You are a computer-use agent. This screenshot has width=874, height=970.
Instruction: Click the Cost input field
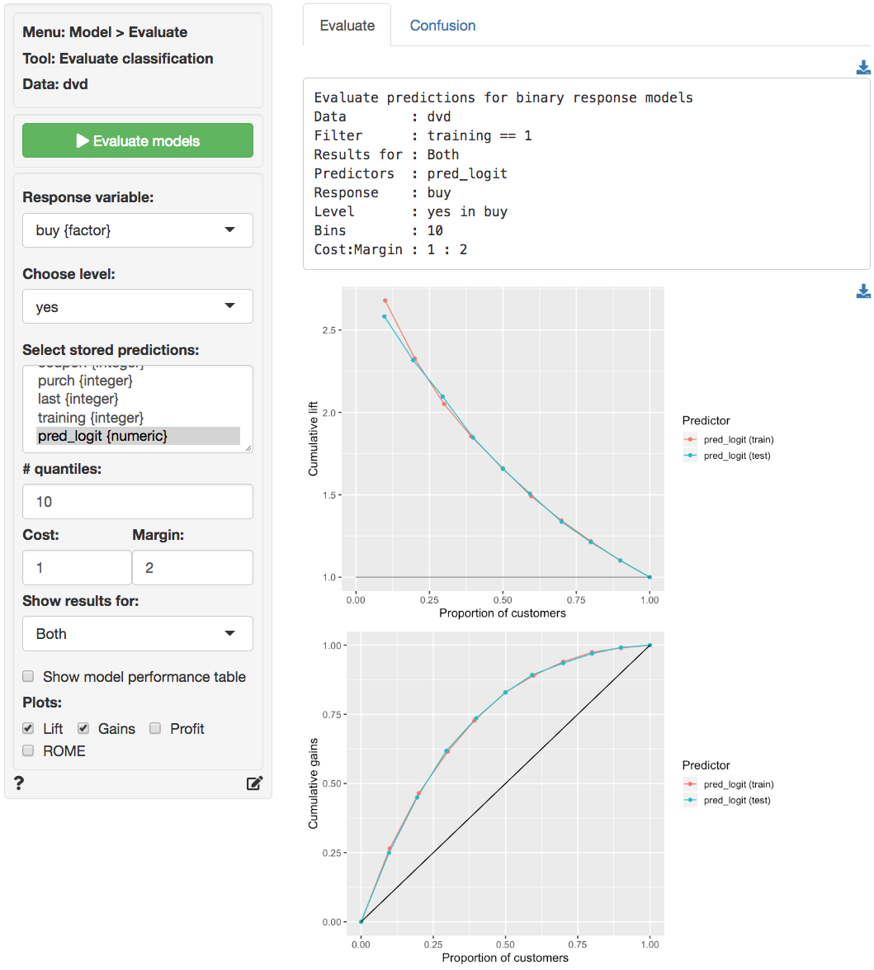[77, 567]
